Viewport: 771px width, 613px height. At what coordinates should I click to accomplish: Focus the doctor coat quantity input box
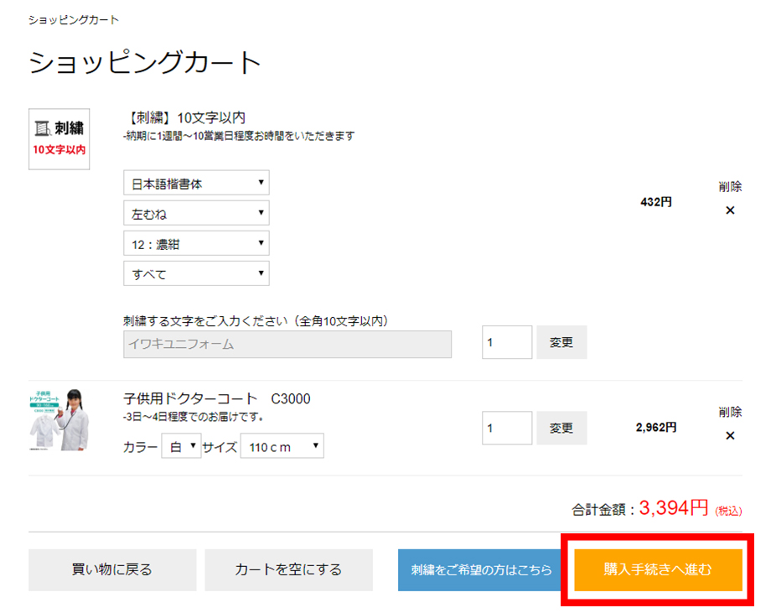click(x=507, y=428)
